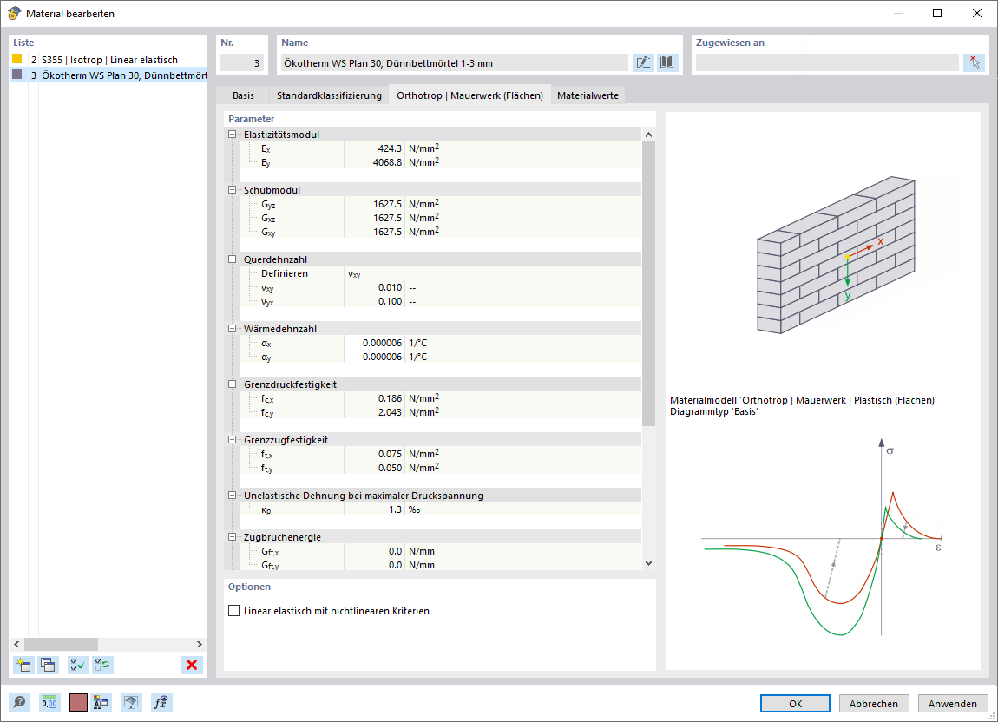Click the Gft,x value 0.0
The image size is (998, 722).
[374, 551]
